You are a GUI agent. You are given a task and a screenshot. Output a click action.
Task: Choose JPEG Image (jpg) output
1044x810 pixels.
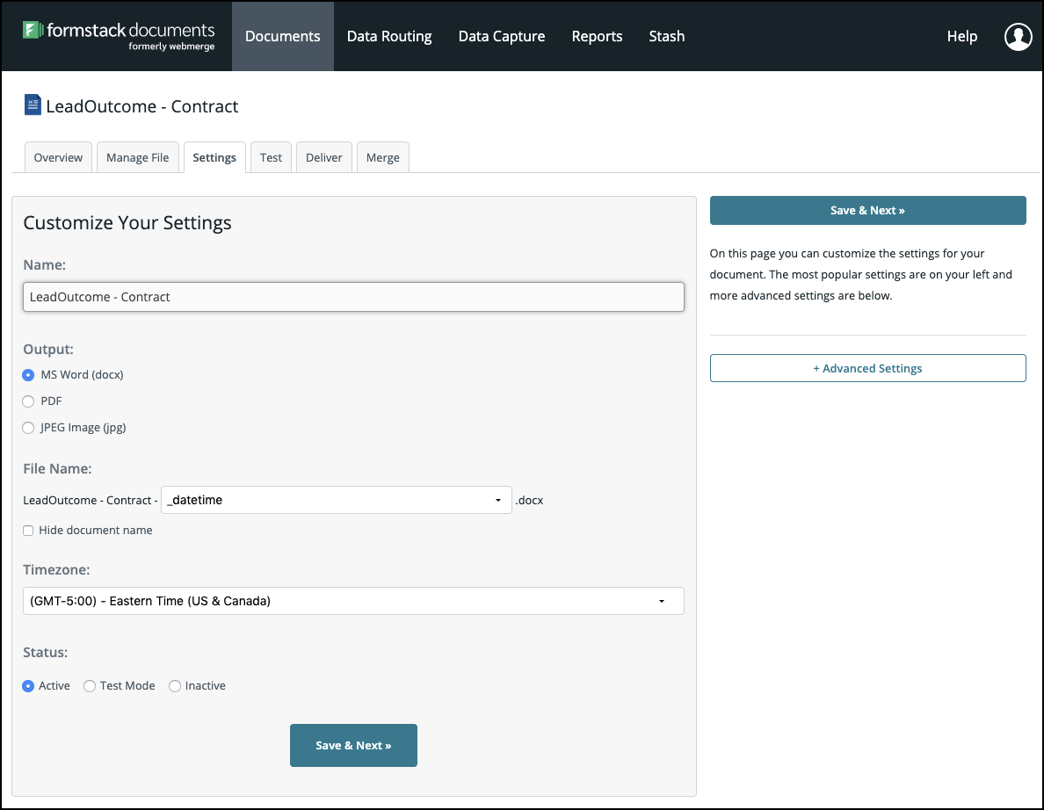28,428
